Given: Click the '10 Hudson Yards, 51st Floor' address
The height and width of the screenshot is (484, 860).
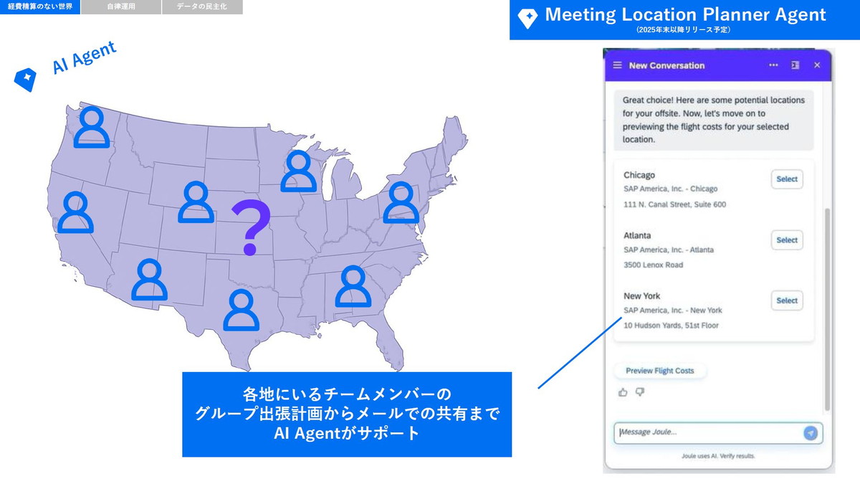Looking at the screenshot, I should tap(671, 326).
